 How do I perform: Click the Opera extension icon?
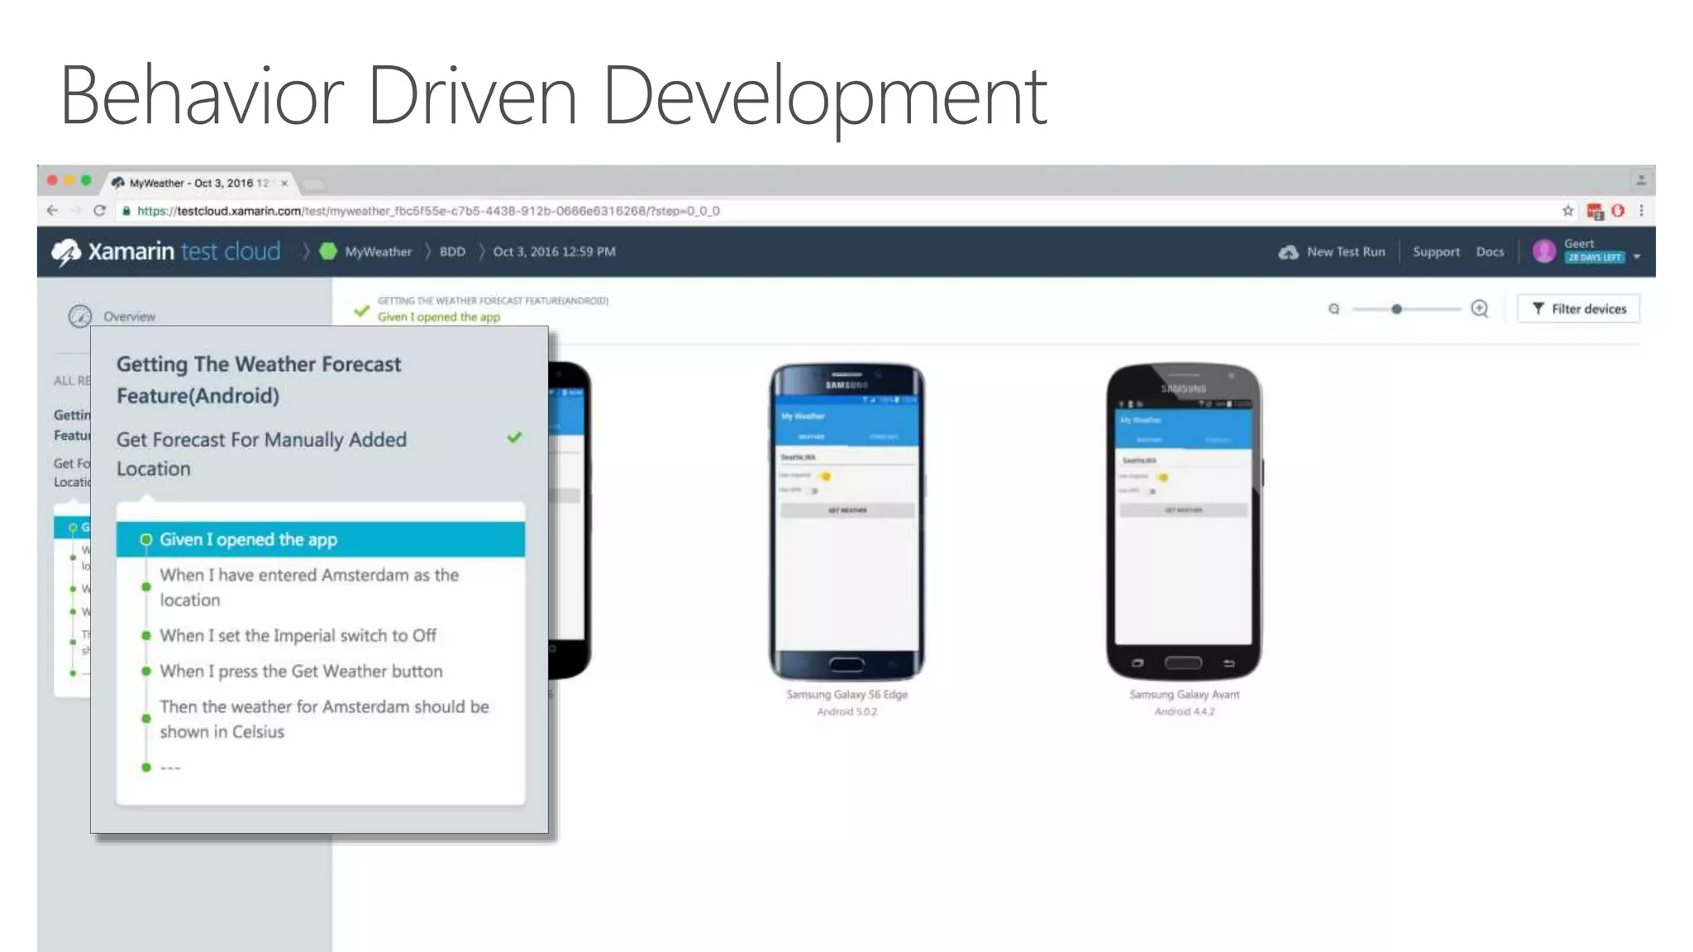1618,211
